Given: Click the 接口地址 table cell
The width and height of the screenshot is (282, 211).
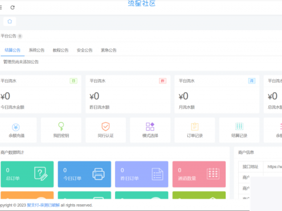Looking at the screenshot, I should (x=251, y=167).
